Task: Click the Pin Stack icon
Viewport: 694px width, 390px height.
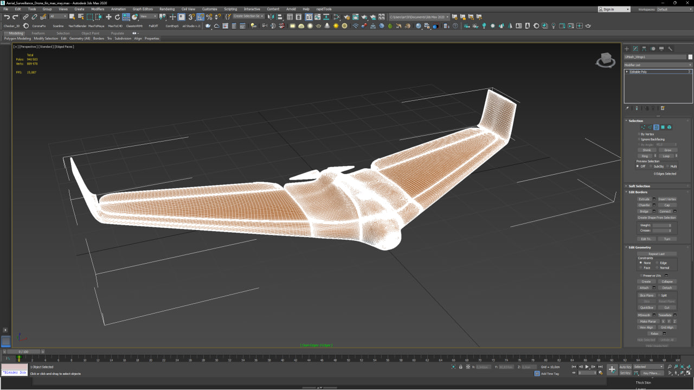Action: pyautogui.click(x=627, y=108)
